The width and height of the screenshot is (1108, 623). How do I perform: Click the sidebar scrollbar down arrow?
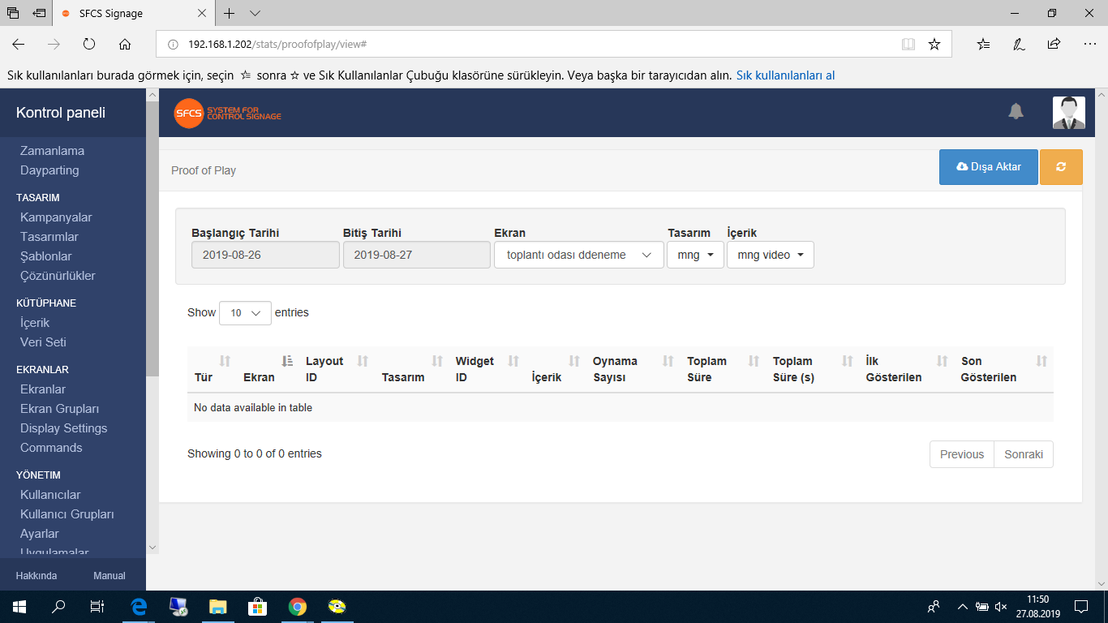pos(152,548)
